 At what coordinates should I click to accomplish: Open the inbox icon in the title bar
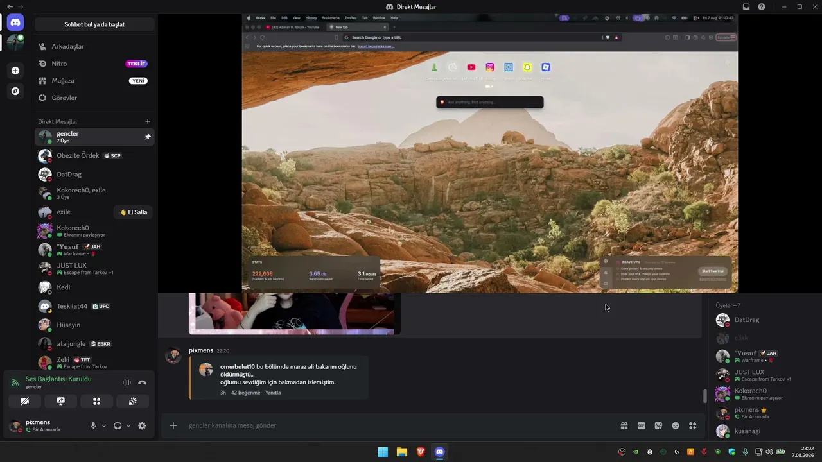[x=746, y=7]
